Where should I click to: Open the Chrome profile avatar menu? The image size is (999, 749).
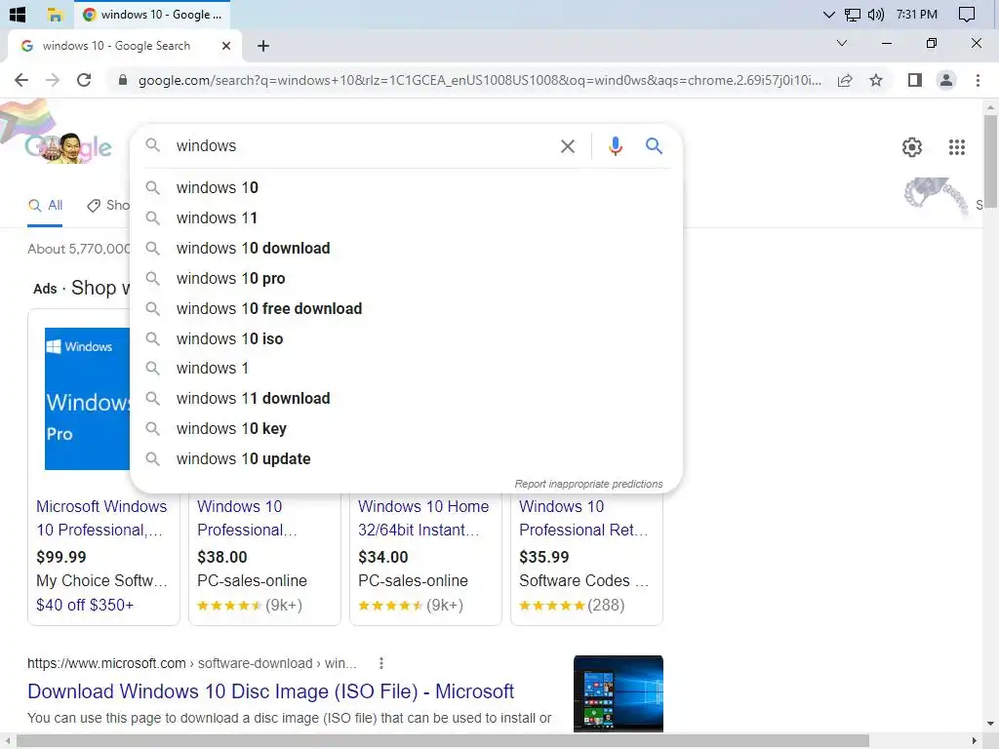(946, 80)
